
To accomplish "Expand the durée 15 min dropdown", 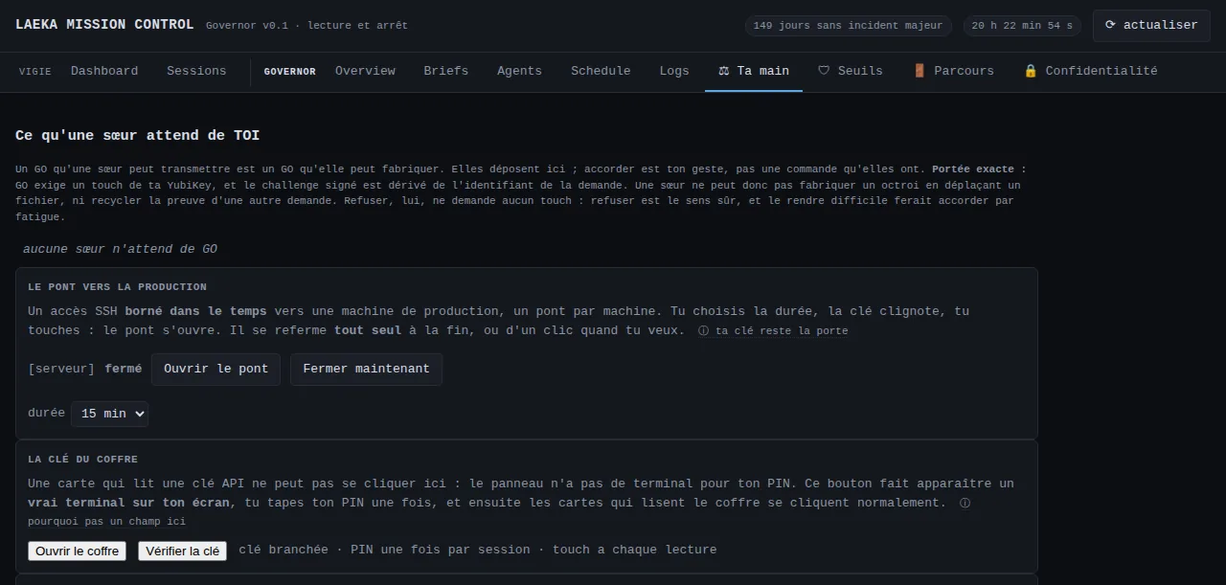I will pyautogui.click(x=110, y=414).
